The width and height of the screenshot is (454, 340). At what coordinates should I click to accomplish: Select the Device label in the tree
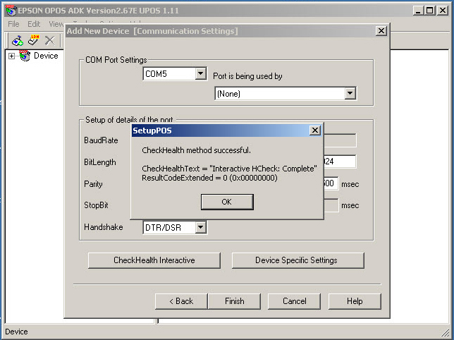pos(46,56)
